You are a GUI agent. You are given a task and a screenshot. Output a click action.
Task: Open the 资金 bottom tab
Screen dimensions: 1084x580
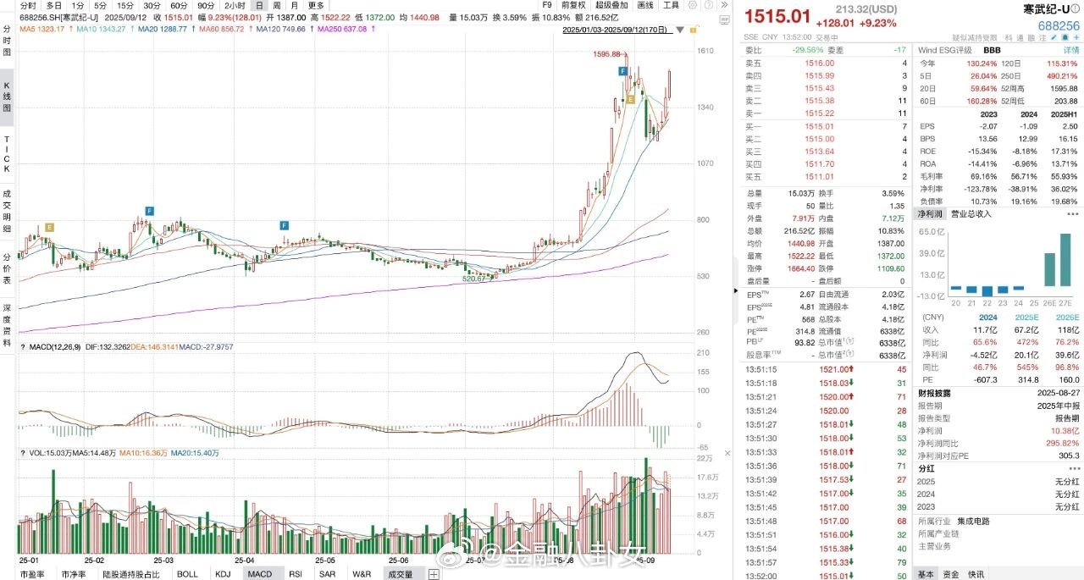[950, 574]
